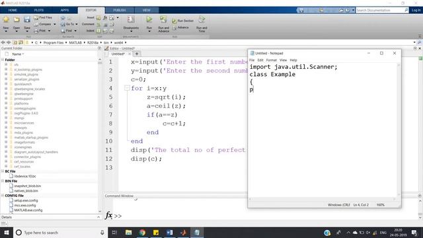Open Find Files tool
Viewport: 423px width, 238px height.
point(43,18)
